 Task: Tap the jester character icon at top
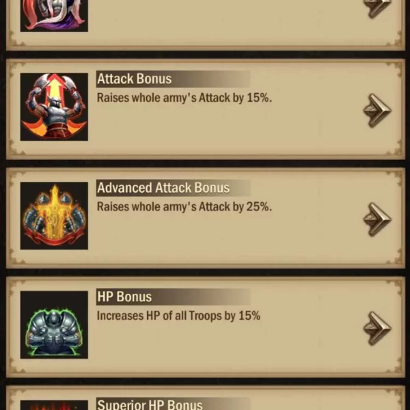pos(54,16)
